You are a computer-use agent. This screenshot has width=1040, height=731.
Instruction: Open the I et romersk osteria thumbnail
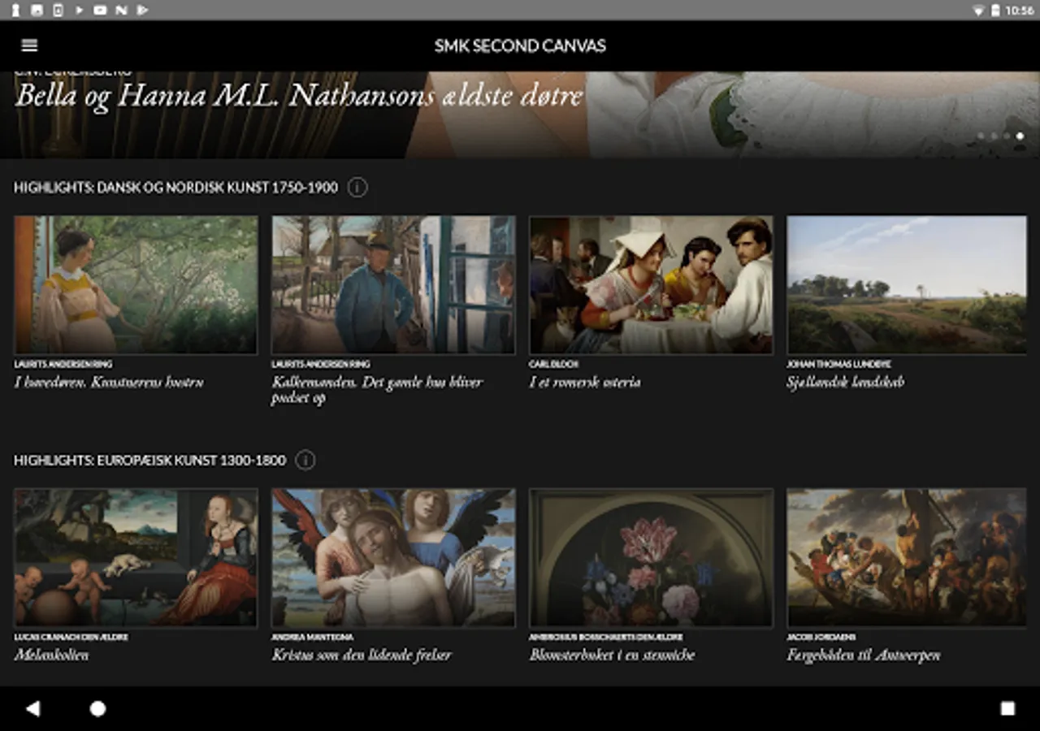click(x=651, y=284)
